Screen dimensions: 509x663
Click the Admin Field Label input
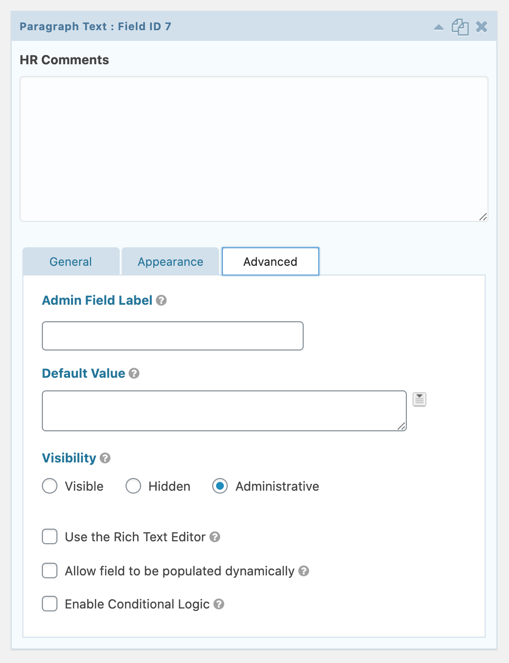173,336
